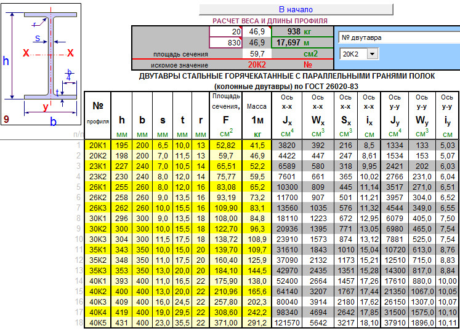This screenshot has height=331, width=460.
Task: Click the '№ двутавра' label
Action: click(361, 37)
